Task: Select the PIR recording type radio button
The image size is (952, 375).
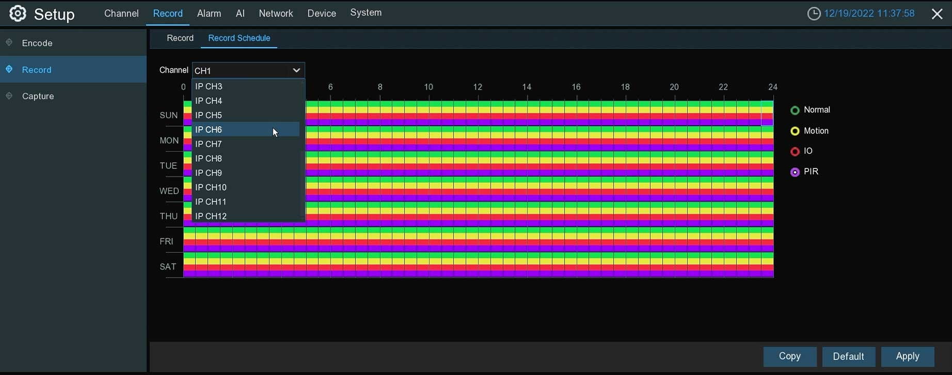Action: 795,172
